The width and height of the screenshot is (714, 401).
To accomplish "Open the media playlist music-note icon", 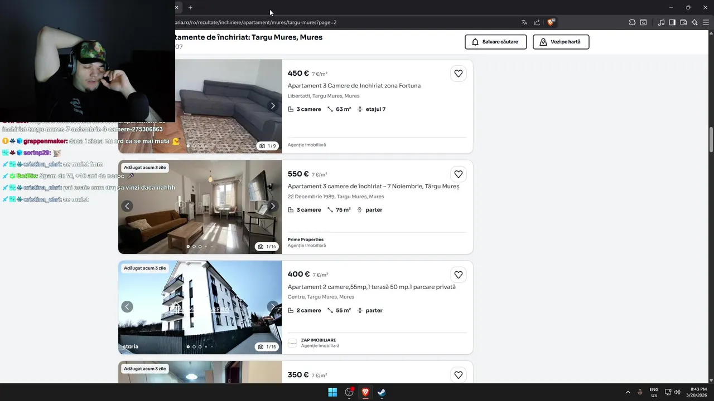I will (661, 22).
